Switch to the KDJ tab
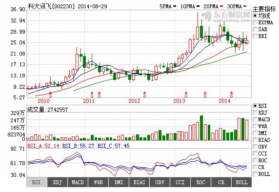This screenshot has width=279, height=192. (x=57, y=182)
